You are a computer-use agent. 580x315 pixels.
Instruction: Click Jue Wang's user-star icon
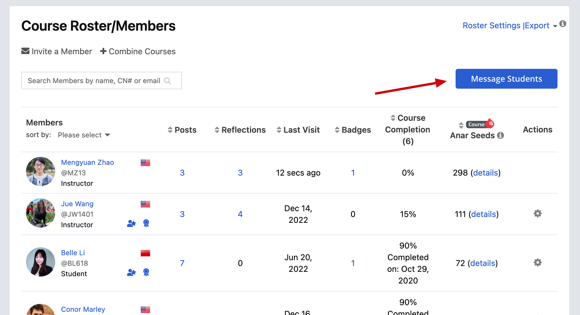coord(131,223)
